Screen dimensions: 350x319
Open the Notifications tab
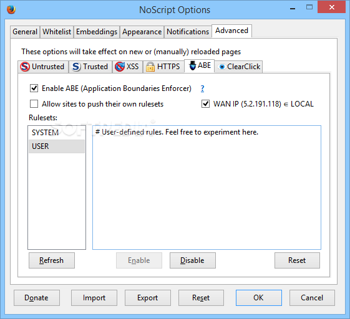(x=188, y=32)
